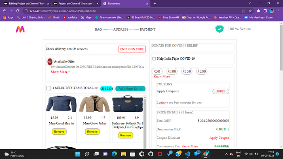
Task: Click Know More beside Convenience Fee
Action: pos(190,146)
